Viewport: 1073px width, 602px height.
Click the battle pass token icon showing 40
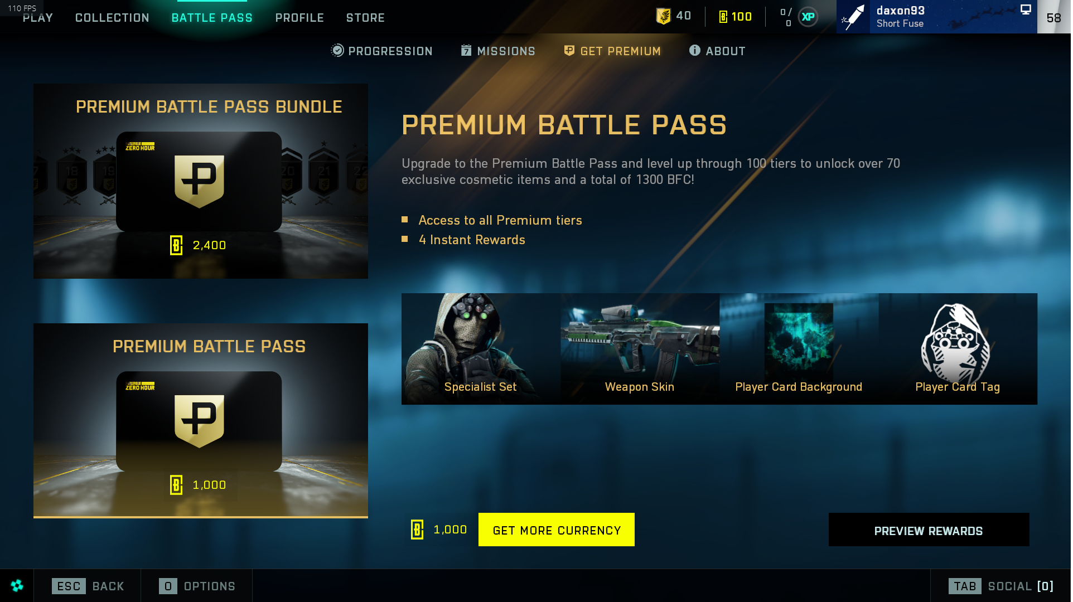[663, 16]
